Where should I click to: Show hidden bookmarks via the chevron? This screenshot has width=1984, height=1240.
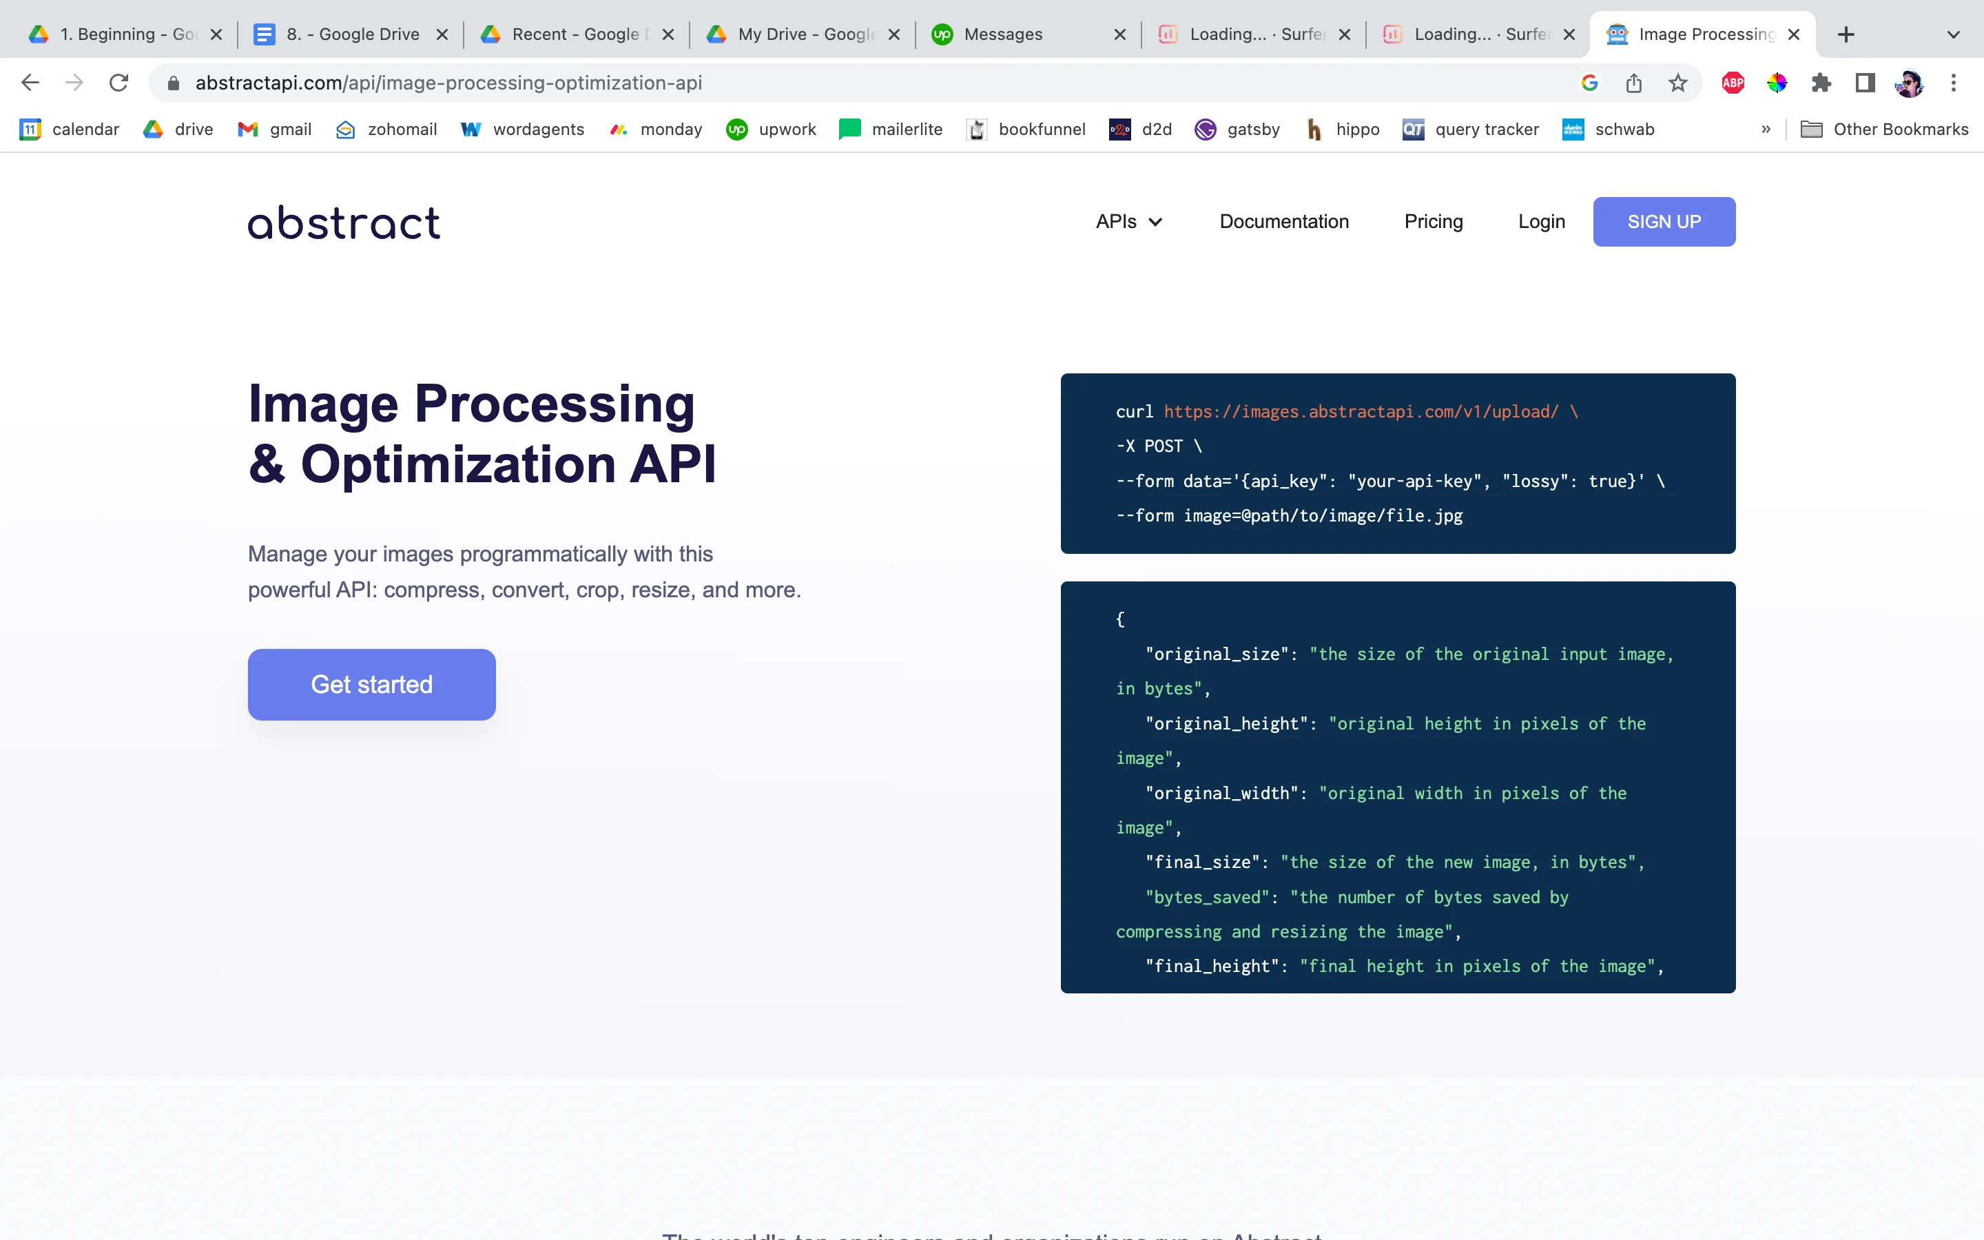(x=1766, y=129)
